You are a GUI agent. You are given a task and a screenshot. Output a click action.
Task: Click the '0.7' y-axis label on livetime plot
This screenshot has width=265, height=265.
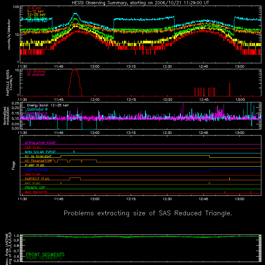16,251
